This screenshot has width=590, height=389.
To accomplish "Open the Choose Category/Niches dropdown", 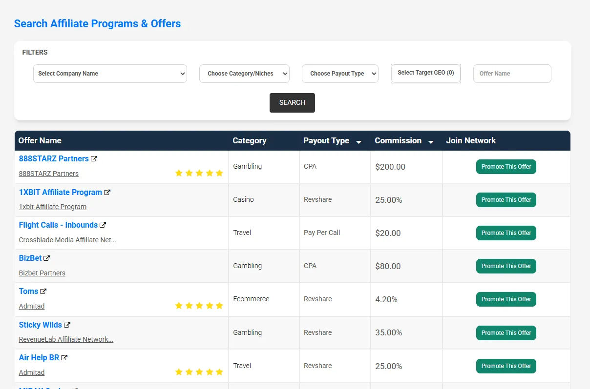I will (x=244, y=74).
